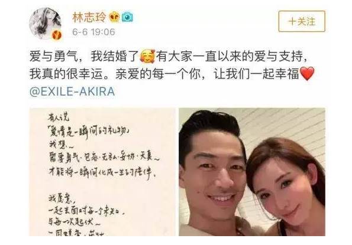Follow the user with +关注 button
This screenshot has height=245, width=352.
point(302,21)
